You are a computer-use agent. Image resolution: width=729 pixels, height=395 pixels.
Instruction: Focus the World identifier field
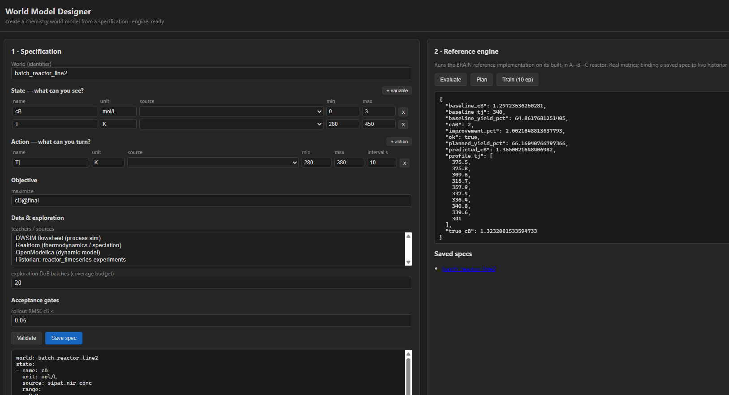[211, 73]
